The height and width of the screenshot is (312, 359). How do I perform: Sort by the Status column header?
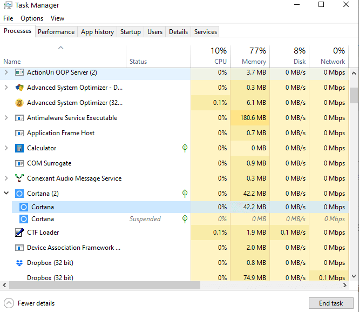(x=158, y=57)
